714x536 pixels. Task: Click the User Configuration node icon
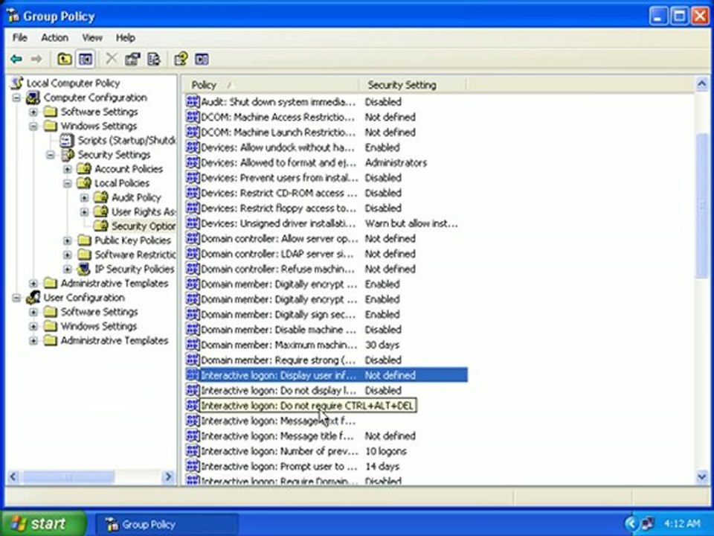tap(33, 298)
